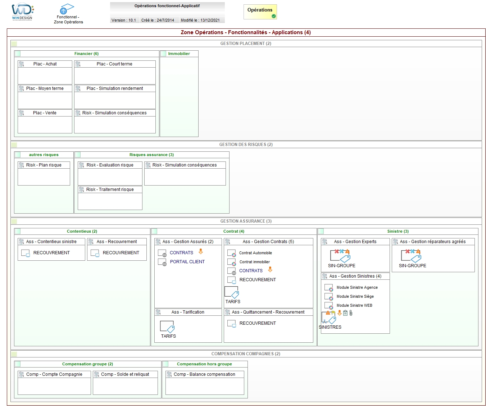The height and width of the screenshot is (406, 486).
Task: Click gear icon of Plac - Achat box
Action: [21, 64]
